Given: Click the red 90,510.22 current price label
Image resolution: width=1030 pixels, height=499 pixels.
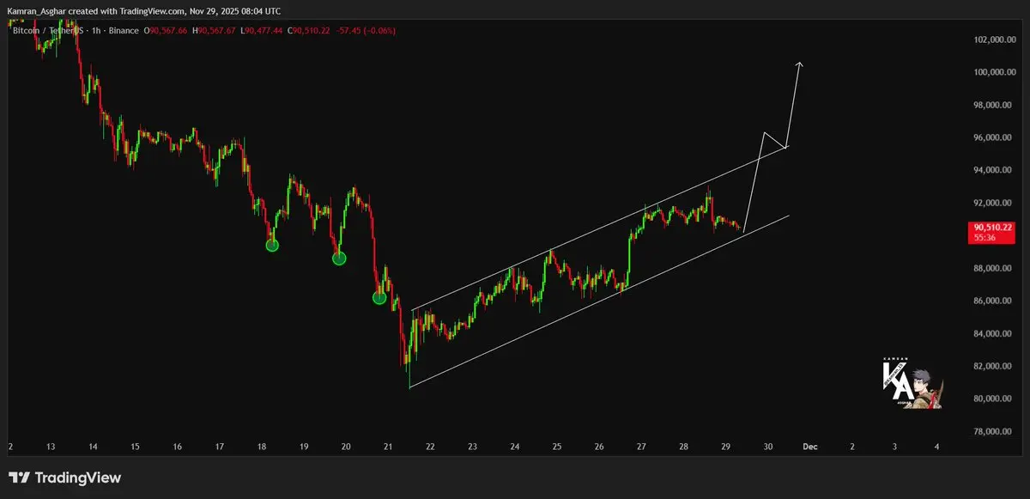Looking at the screenshot, I should 991,228.
